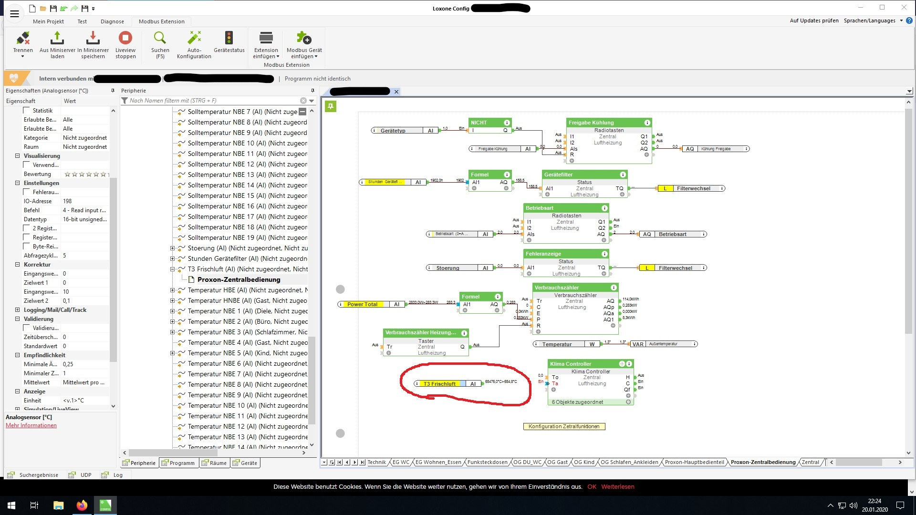Enable the Fehlerausgabe checkbox under Einstellungen
The width and height of the screenshot is (916, 515).
click(27, 192)
